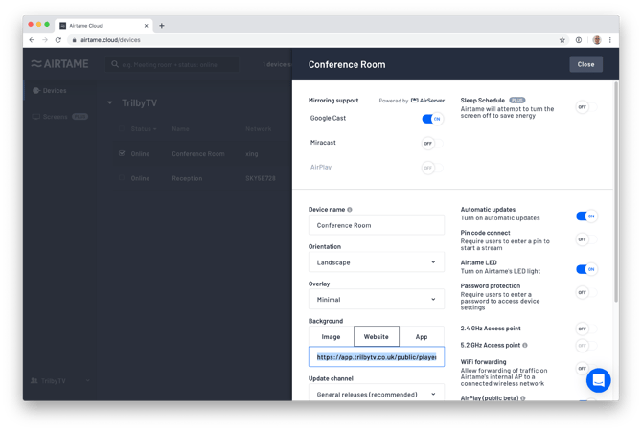Viewport: 642px width, 431px height.
Task: Click the Chrome profile avatar
Action: click(x=596, y=40)
